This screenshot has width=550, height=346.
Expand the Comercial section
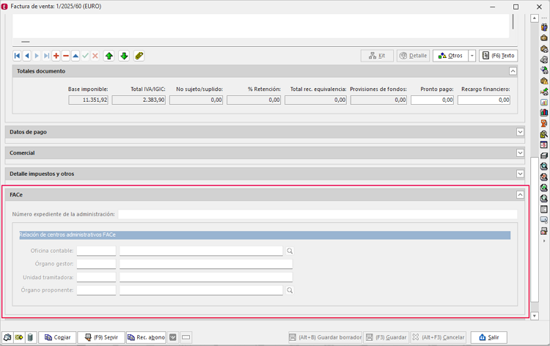(x=520, y=153)
